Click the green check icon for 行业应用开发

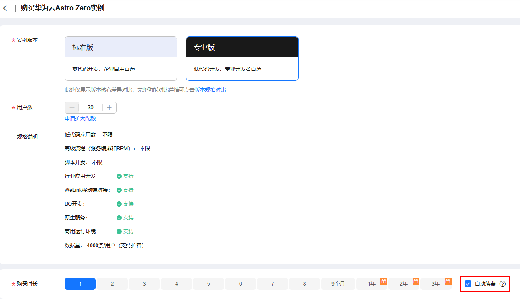(x=119, y=176)
